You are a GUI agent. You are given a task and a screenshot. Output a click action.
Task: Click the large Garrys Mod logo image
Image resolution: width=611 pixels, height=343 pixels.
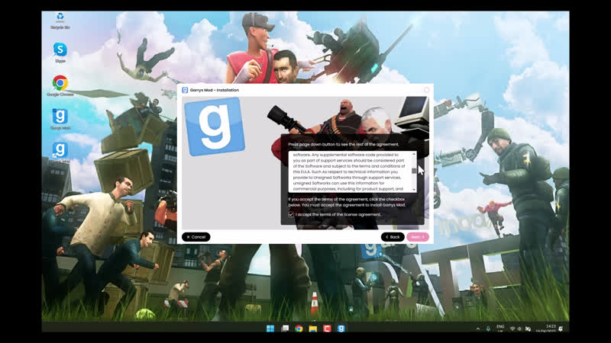tap(215, 127)
